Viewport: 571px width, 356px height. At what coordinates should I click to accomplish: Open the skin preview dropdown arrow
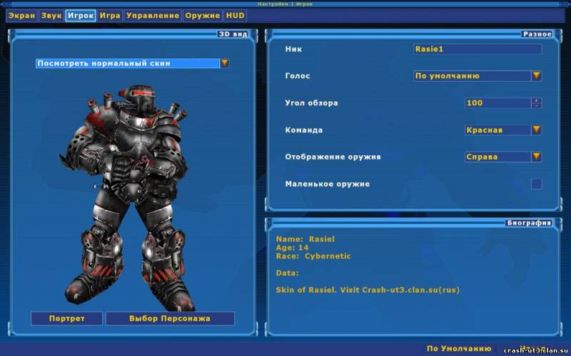click(x=224, y=63)
